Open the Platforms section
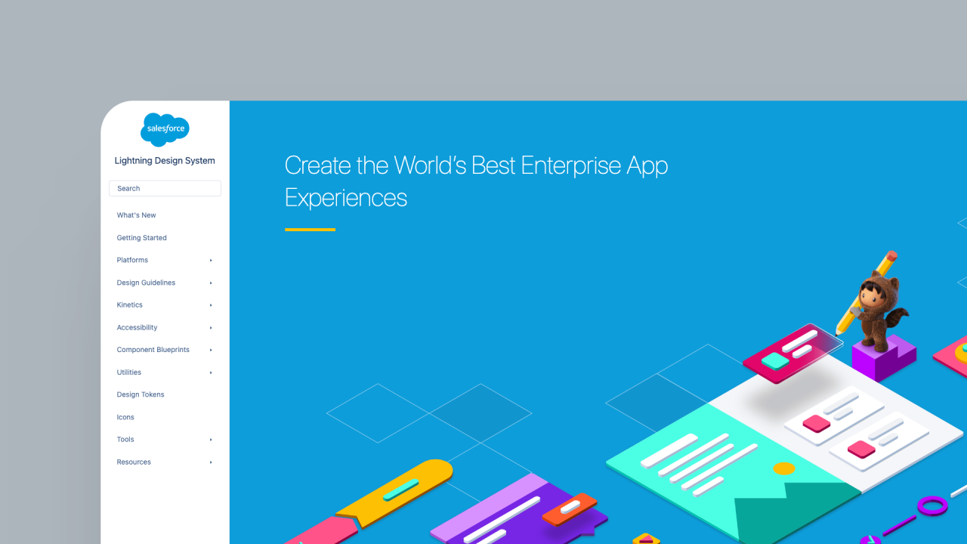This screenshot has width=967, height=544. tap(132, 260)
